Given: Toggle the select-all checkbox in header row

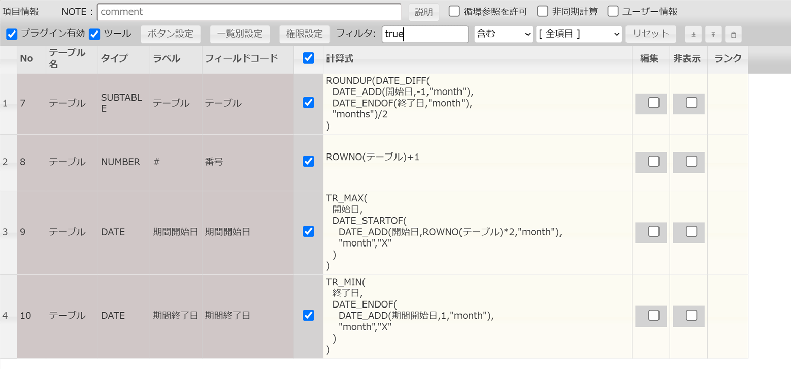Looking at the screenshot, I should [308, 58].
